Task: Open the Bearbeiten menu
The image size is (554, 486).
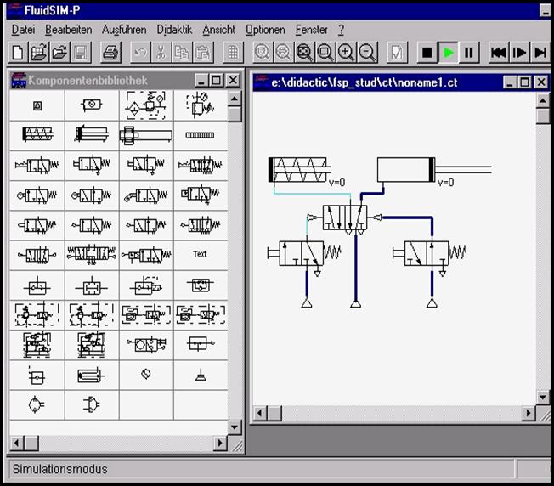Action: [69, 30]
